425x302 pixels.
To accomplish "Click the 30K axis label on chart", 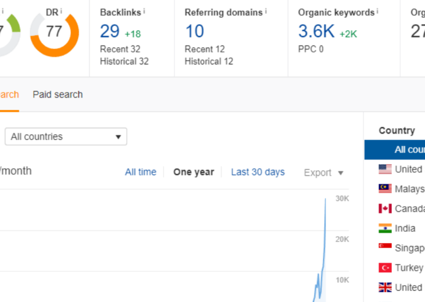I will coord(342,199).
